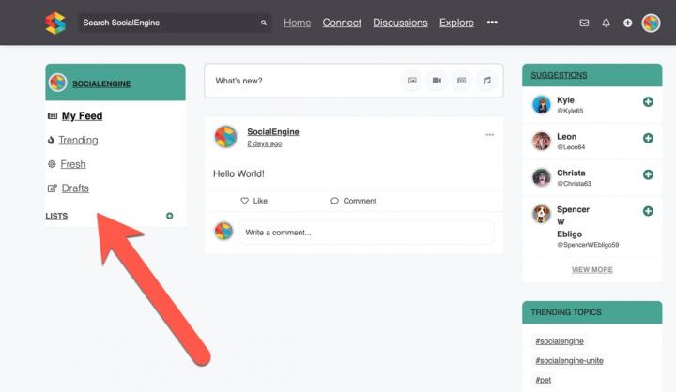Viewport: 676px width, 392px height.
Task: Open the more navigation dots menu
Action: click(492, 23)
